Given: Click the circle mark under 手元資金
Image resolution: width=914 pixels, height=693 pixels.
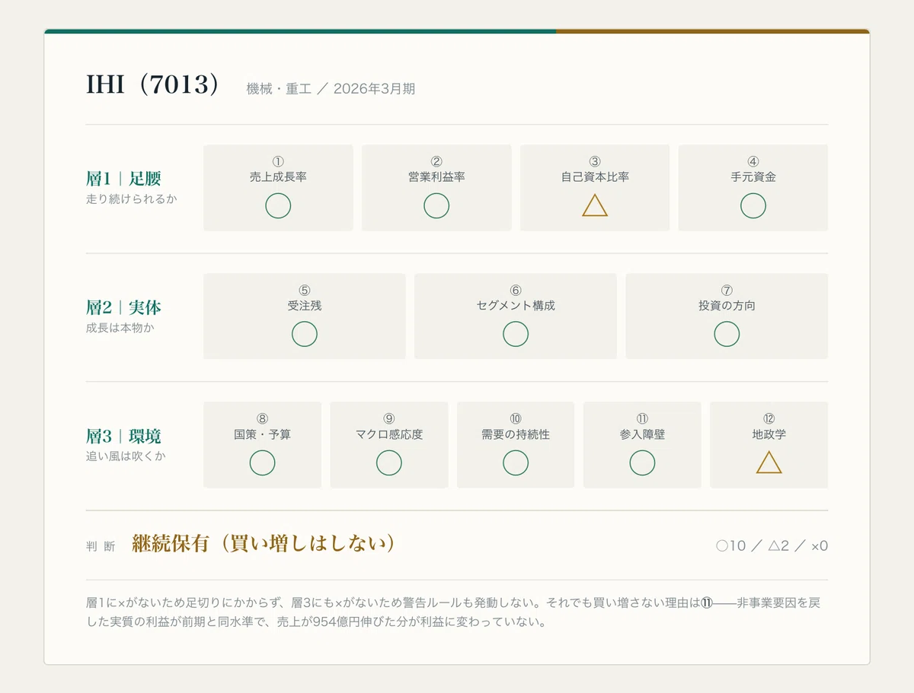Looking at the screenshot, I should [753, 205].
